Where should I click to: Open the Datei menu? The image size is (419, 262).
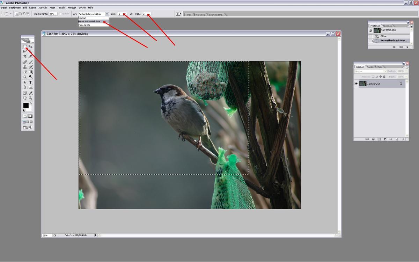click(4, 7)
